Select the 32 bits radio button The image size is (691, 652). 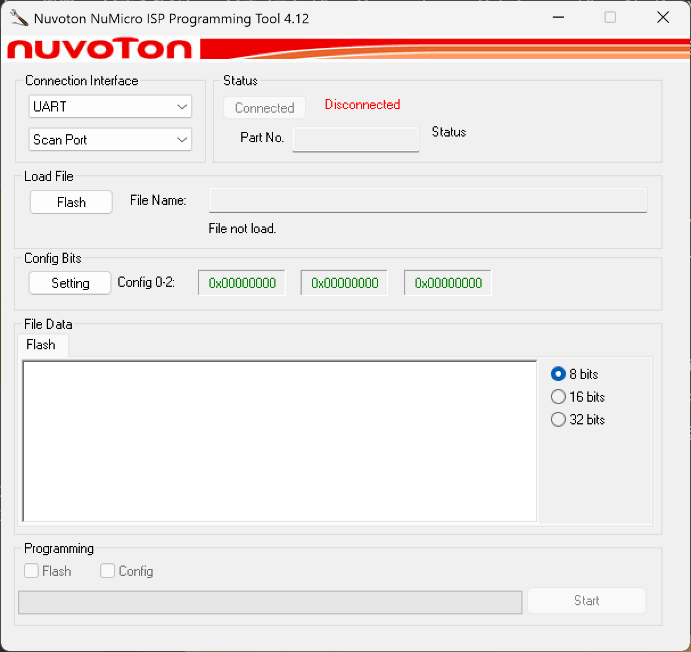tap(578, 419)
